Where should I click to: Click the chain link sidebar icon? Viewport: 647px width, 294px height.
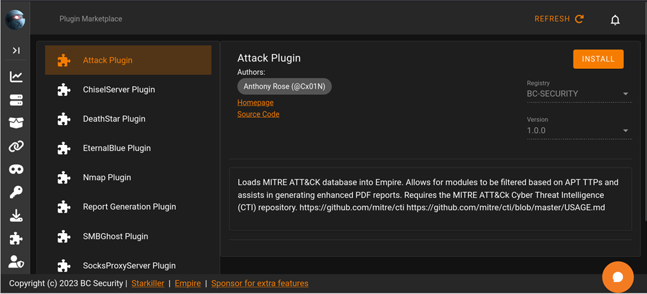[16, 146]
